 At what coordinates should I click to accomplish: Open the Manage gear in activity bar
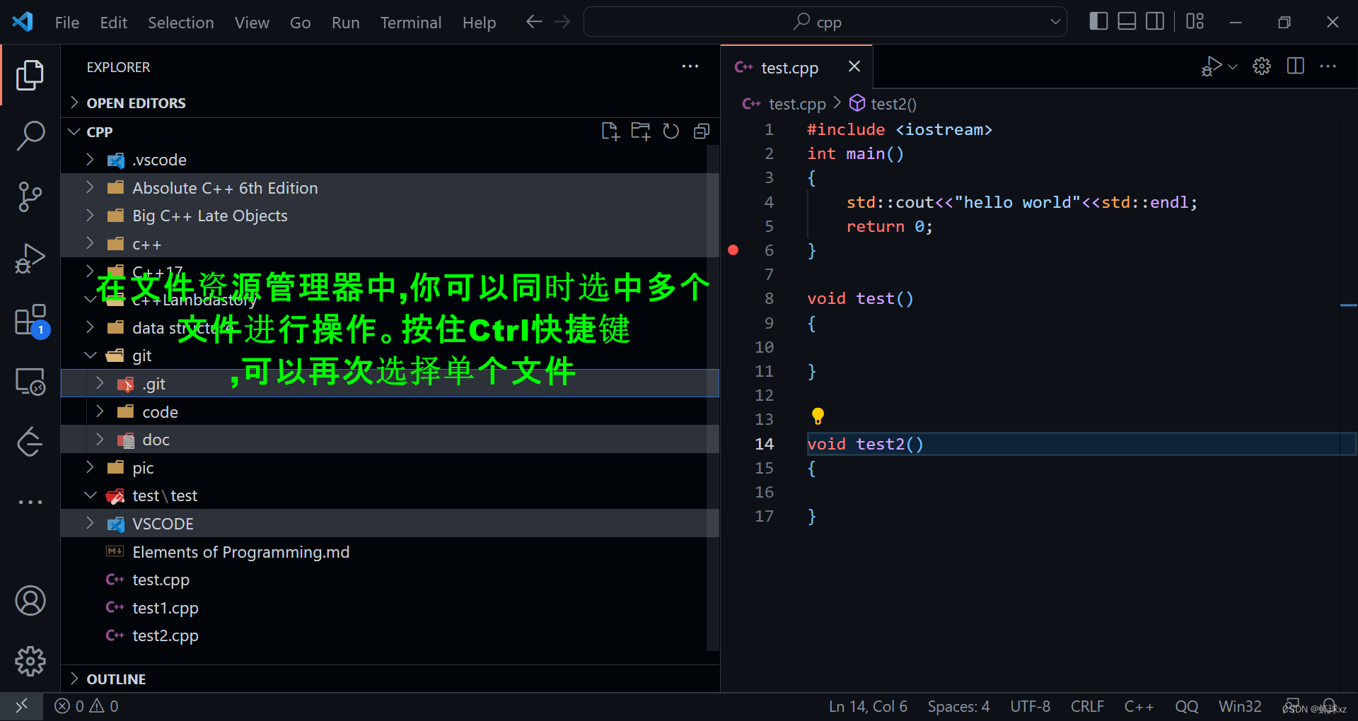30,661
